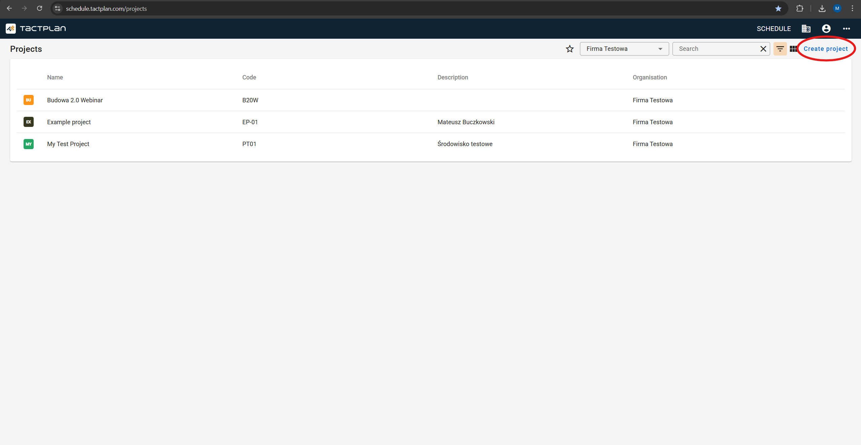Open site information icon in address bar
This screenshot has width=861, height=445.
click(x=58, y=8)
